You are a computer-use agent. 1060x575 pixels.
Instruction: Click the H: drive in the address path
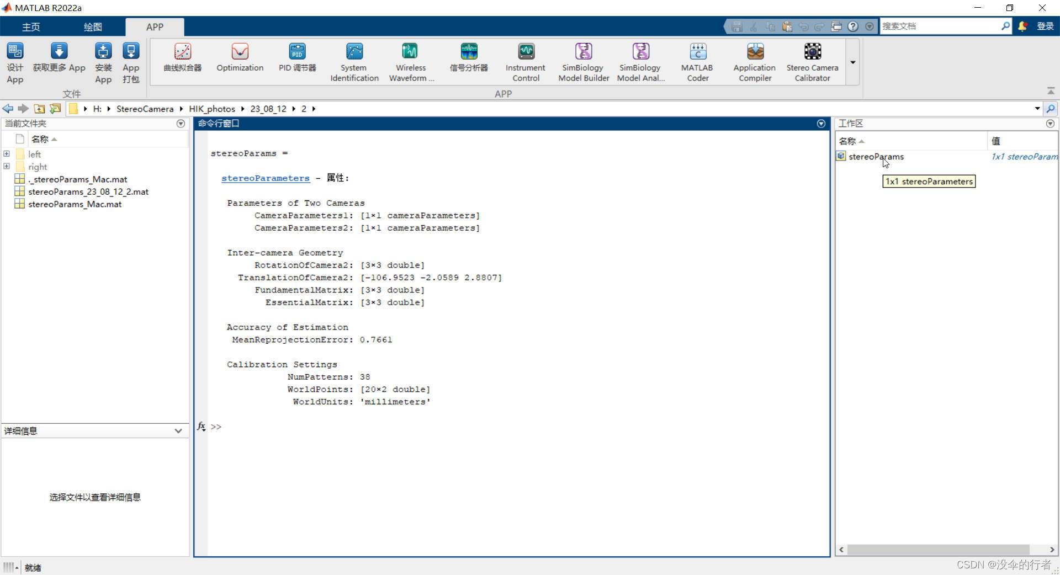(x=97, y=109)
